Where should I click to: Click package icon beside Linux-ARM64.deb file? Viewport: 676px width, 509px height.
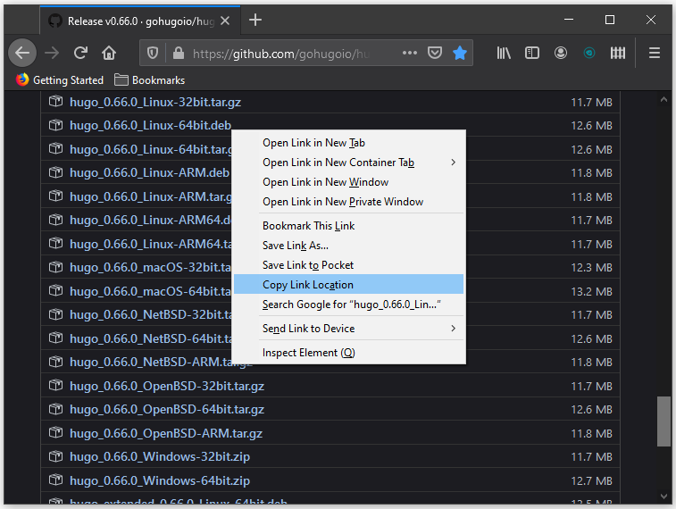[55, 220]
